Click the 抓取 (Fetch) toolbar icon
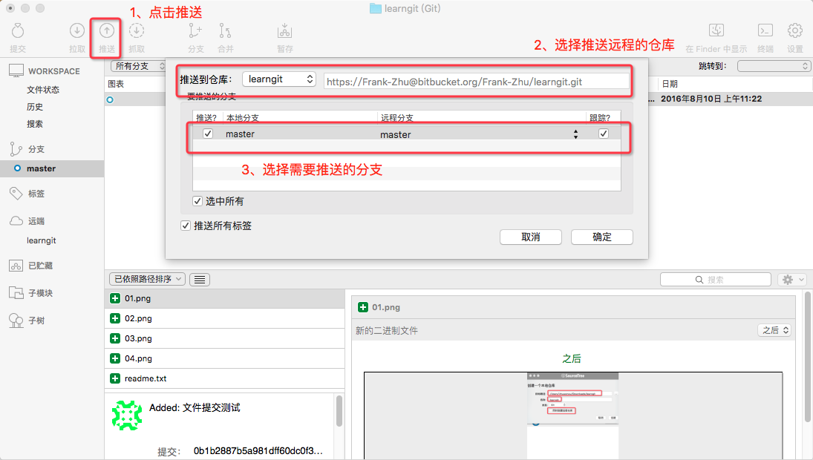 click(x=137, y=31)
